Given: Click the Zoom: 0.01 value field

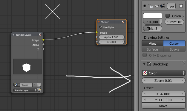Looking at the screenshot, I should pos(163,80).
